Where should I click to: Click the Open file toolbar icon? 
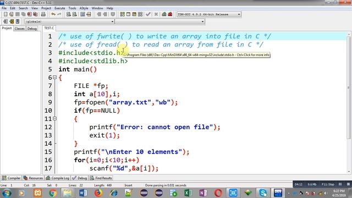tap(12, 14)
